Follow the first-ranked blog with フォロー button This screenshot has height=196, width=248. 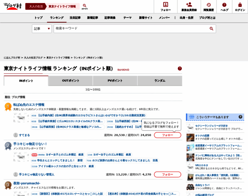[x=167, y=135]
